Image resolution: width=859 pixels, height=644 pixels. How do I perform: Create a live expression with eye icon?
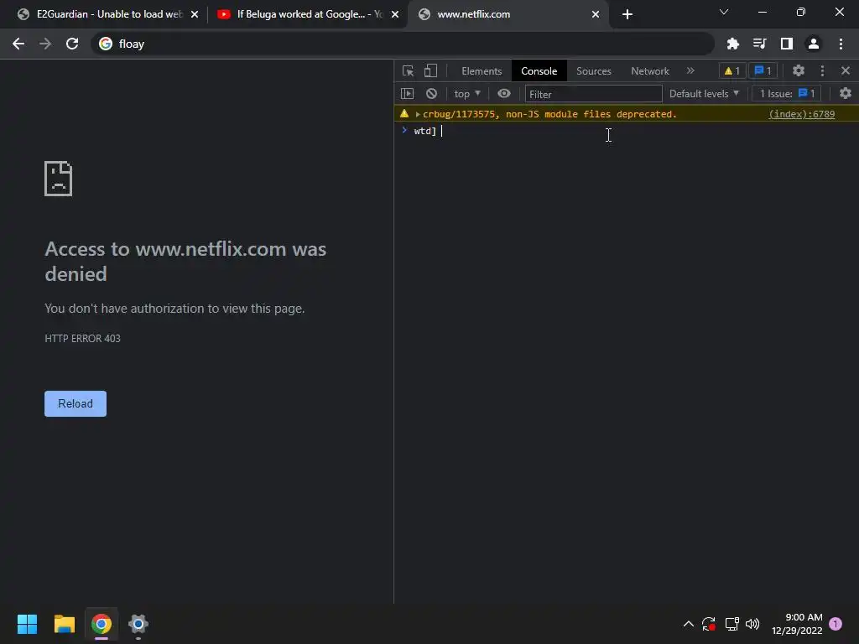click(504, 94)
